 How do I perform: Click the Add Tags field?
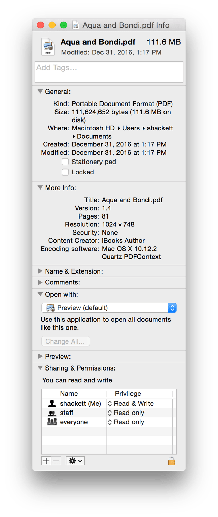coord(109,72)
